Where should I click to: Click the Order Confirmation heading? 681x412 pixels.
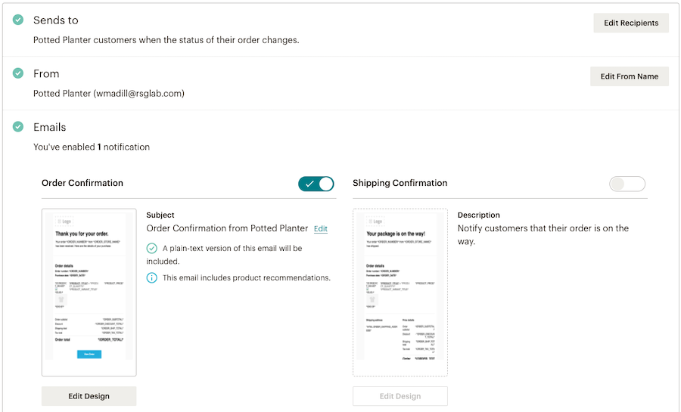point(82,183)
